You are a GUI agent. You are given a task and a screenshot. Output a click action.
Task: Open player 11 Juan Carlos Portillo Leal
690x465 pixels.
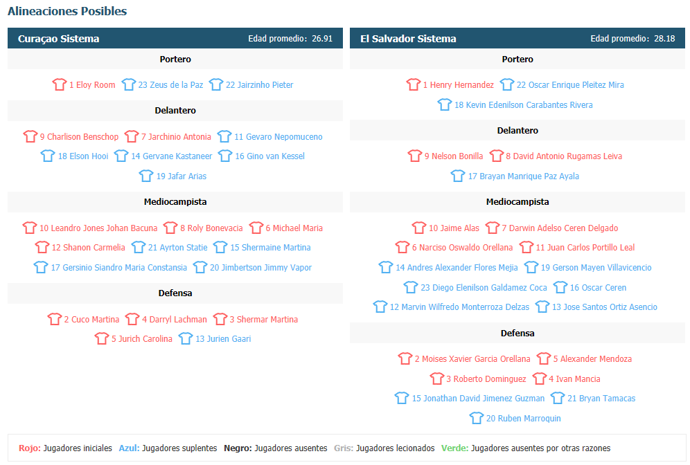point(585,248)
